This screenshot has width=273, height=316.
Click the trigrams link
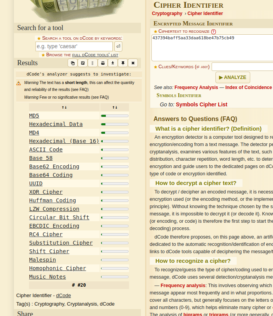219,314
